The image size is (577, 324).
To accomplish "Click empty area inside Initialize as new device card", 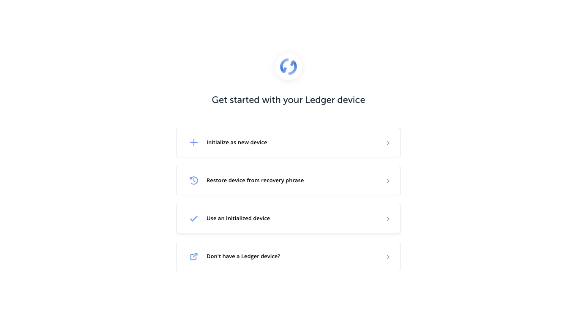I will [x=325, y=143].
